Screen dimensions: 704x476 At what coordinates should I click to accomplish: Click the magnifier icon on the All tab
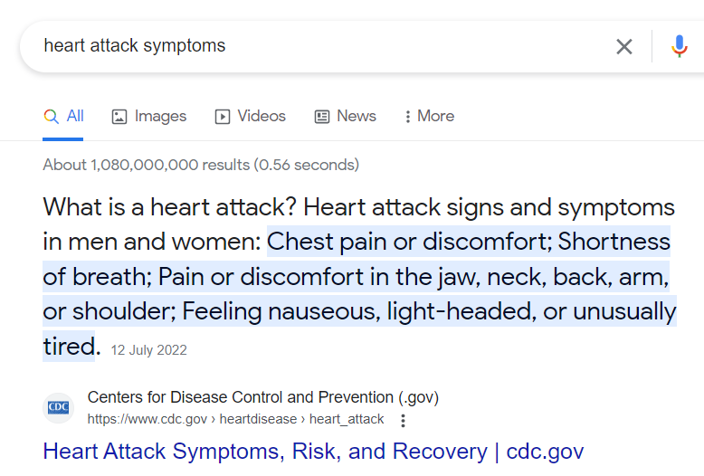point(52,117)
